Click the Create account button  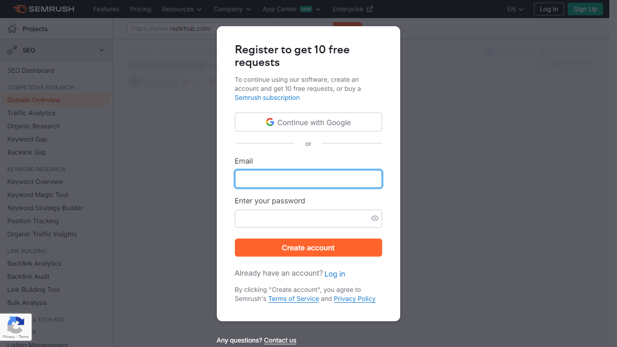tap(308, 248)
